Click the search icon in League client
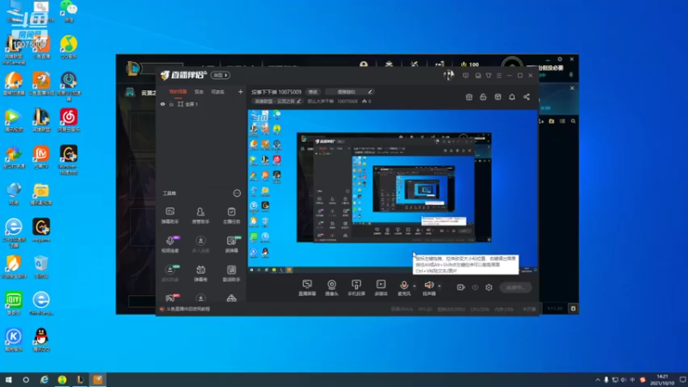 (x=573, y=121)
